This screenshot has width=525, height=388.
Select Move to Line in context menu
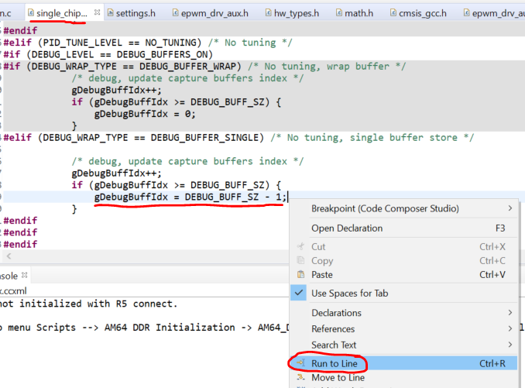338,378
